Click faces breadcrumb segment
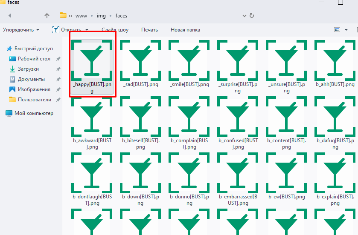The width and height of the screenshot is (358, 235). tap(121, 16)
